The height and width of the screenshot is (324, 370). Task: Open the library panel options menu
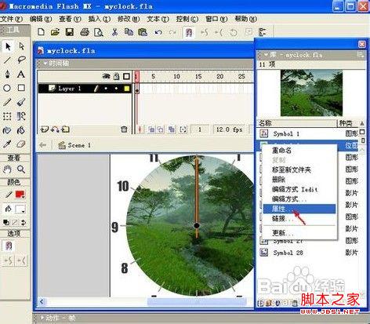coord(360,55)
